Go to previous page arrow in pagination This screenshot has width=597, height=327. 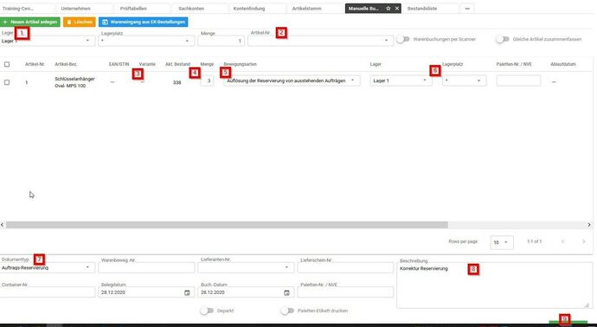(562, 241)
